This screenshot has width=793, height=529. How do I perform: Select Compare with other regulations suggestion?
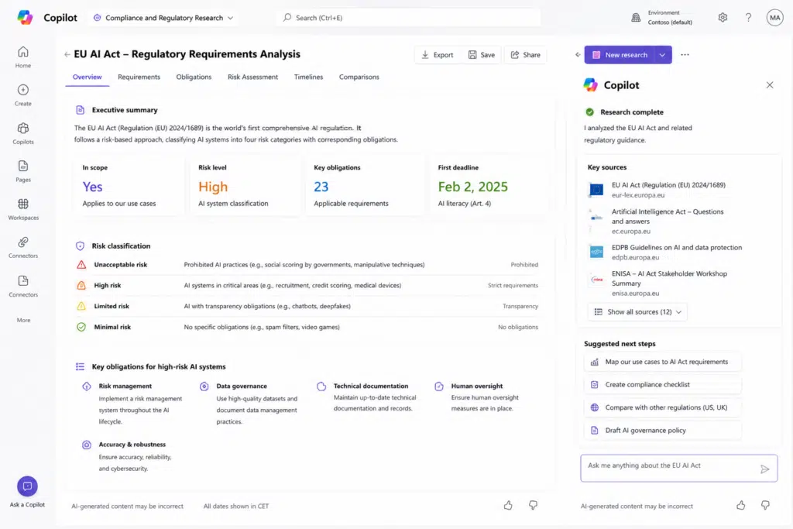tap(663, 407)
